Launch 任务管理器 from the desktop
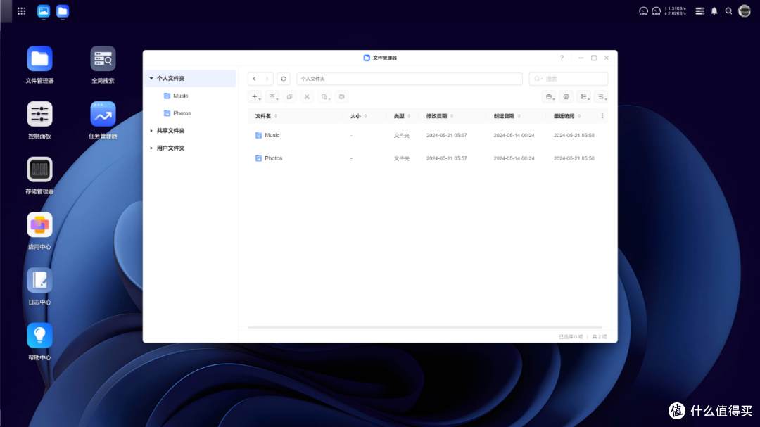The width and height of the screenshot is (760, 427). [x=103, y=115]
